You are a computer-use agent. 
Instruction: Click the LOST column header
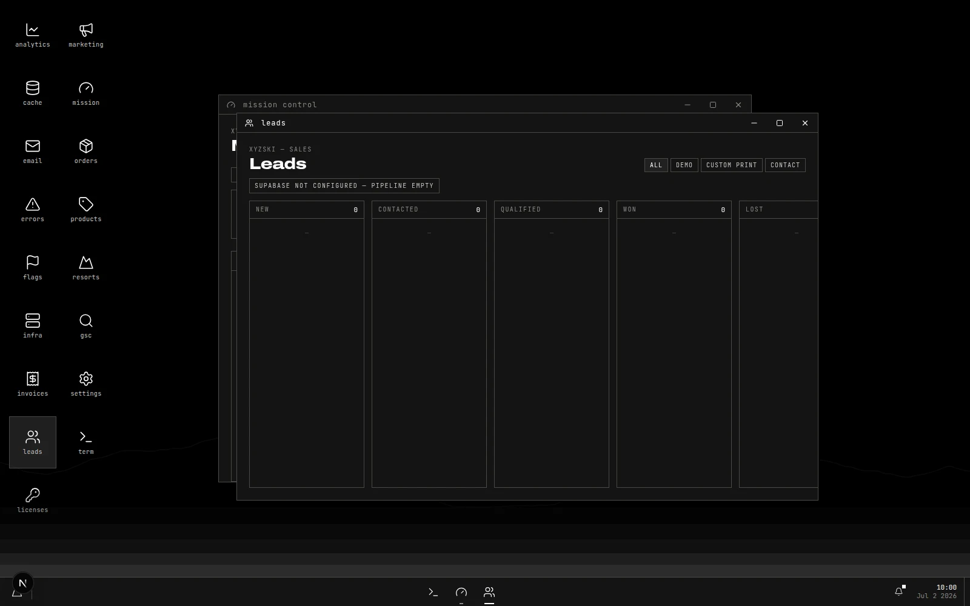(778, 210)
